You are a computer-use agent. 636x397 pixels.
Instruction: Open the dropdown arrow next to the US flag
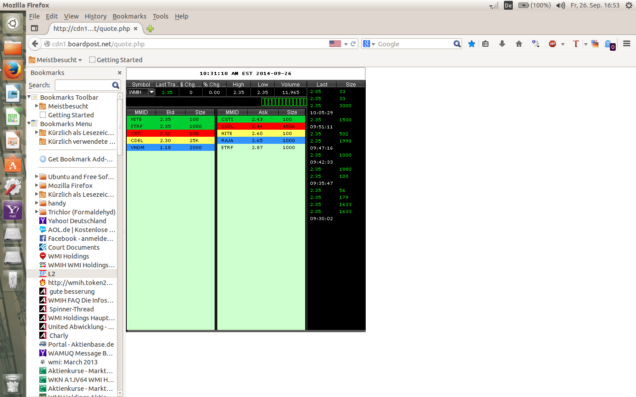point(346,44)
